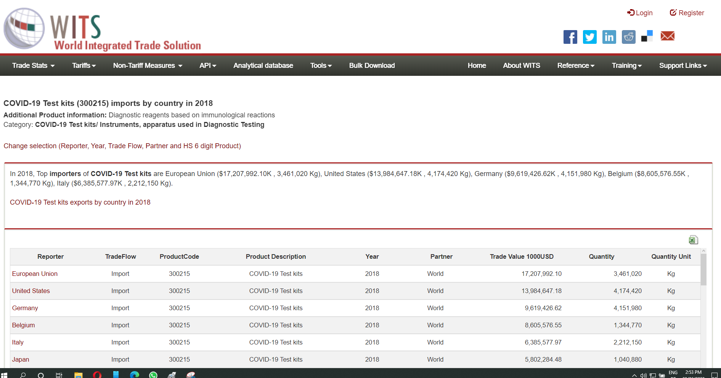Viewport: 721px width, 378px height.
Task: Launch Opera browser from taskbar
Action: (97, 375)
